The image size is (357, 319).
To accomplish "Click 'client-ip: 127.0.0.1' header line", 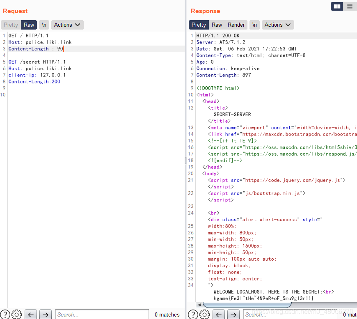I will coord(37,75).
